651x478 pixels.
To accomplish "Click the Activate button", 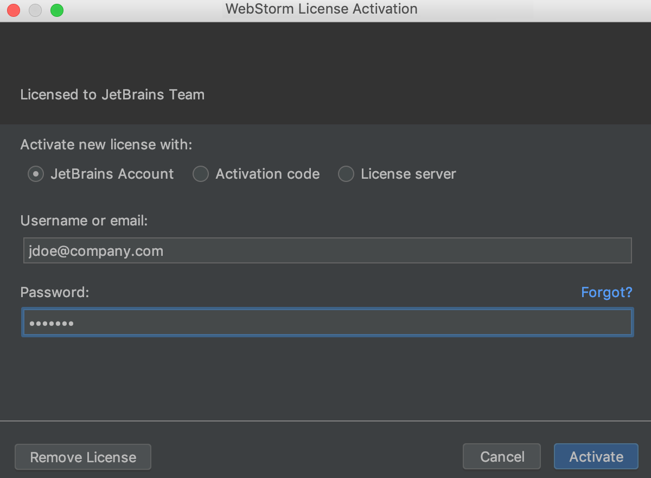I will click(x=596, y=457).
